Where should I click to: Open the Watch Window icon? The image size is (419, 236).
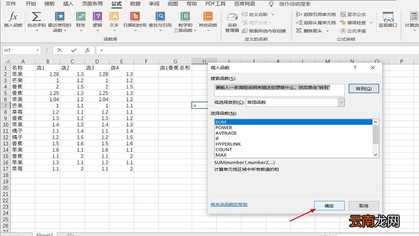[388, 17]
